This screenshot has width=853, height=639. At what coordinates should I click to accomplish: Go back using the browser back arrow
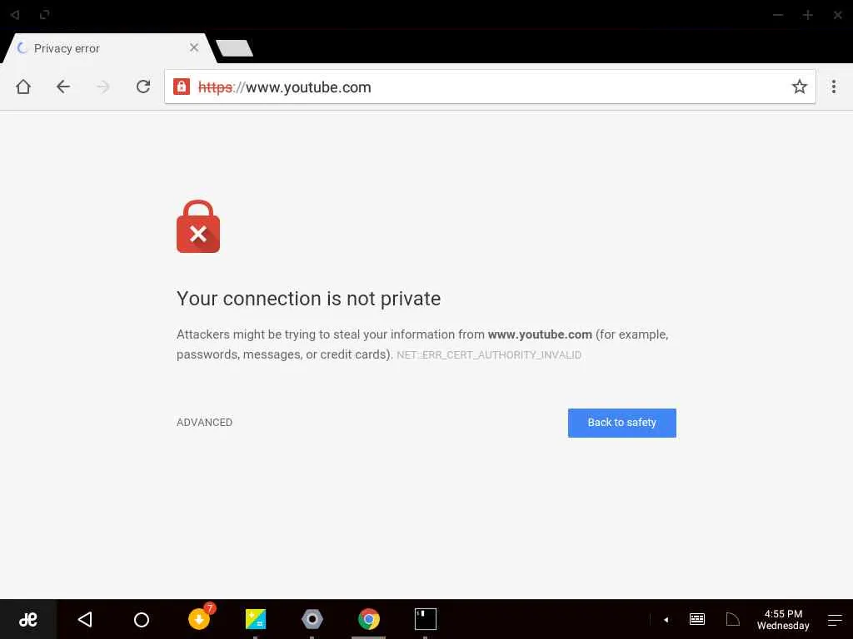click(63, 87)
